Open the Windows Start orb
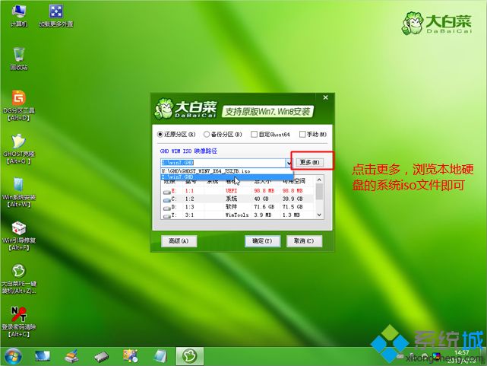The width and height of the screenshot is (487, 366). click(13, 356)
